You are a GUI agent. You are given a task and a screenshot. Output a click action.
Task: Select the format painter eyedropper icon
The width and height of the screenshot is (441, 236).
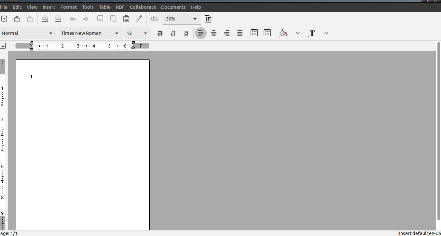click(139, 19)
